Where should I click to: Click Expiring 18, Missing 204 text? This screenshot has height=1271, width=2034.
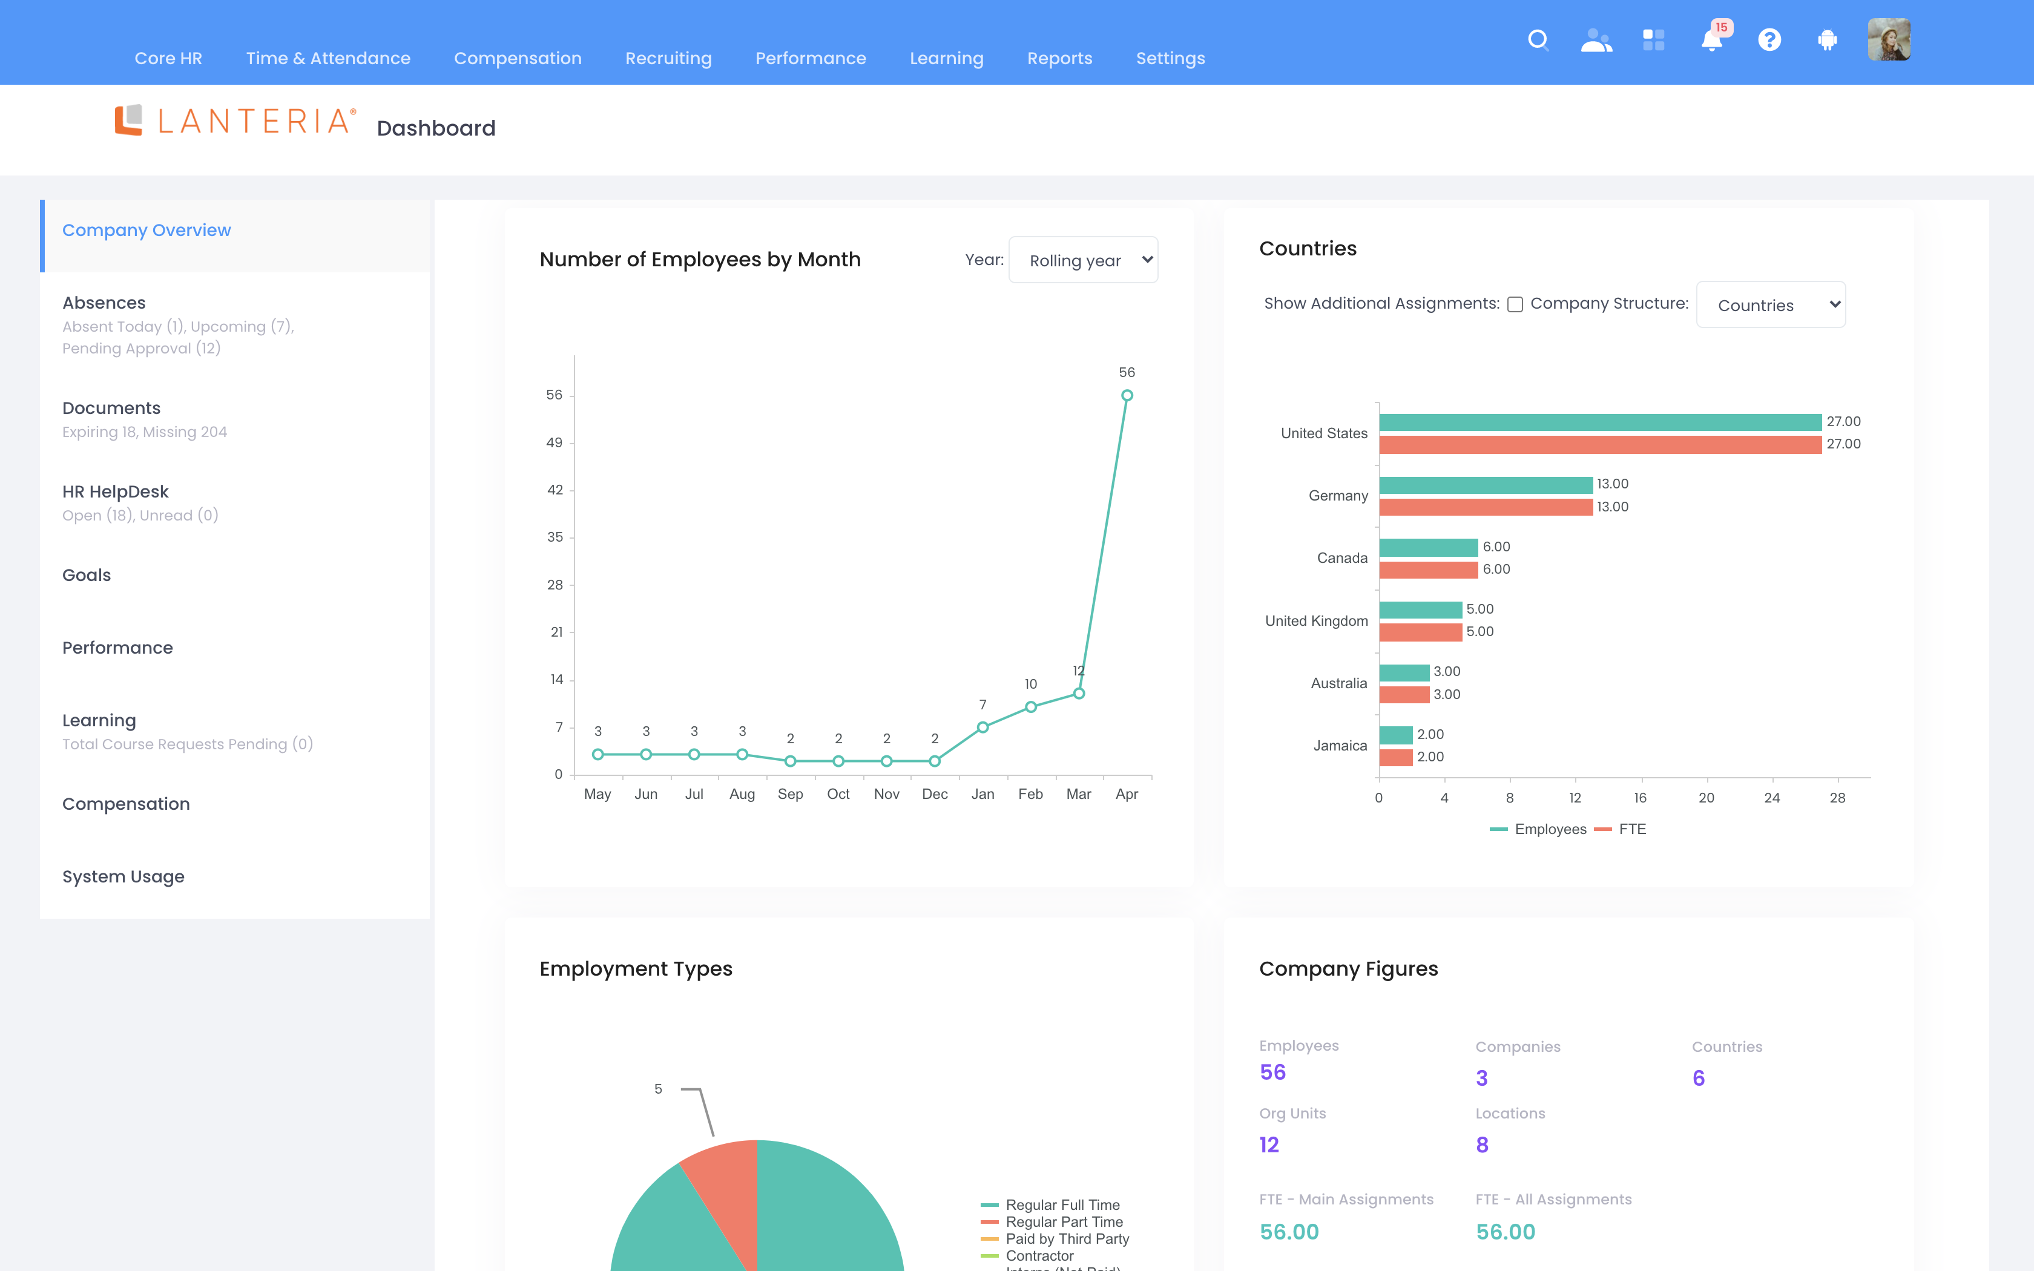(x=145, y=432)
